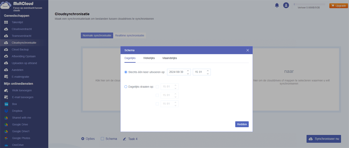Click the Afbeelding Opslaan icon
Image resolution: width=349 pixels, height=148 pixels.
pyautogui.click(x=6, y=56)
